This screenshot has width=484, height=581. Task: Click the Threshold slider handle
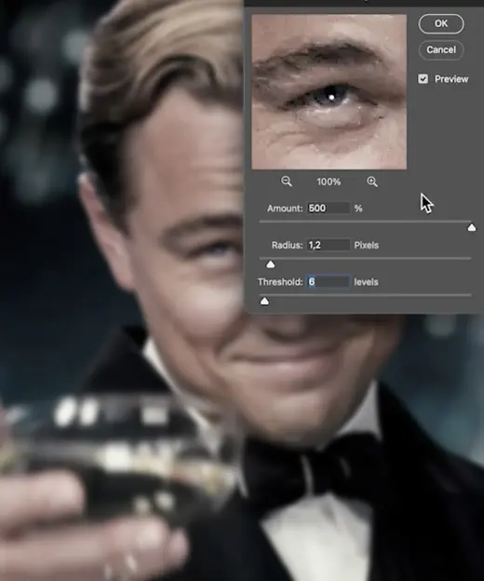[x=264, y=301]
